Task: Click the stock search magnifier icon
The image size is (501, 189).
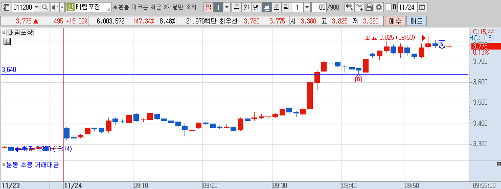Action: pyautogui.click(x=45, y=7)
